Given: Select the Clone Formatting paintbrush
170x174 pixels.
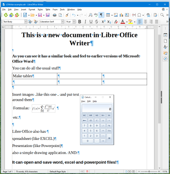Looking at the screenshot, I should click(x=67, y=15).
